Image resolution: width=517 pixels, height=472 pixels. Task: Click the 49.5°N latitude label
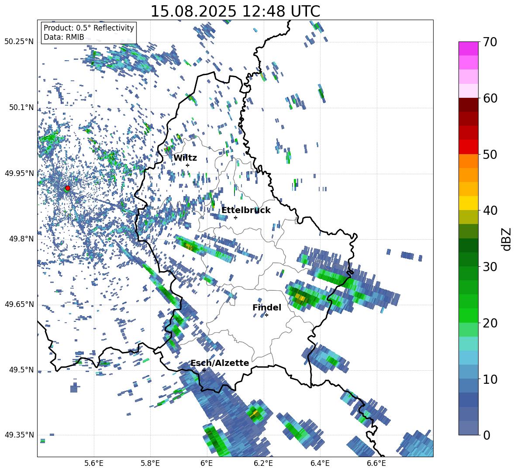[21, 369]
